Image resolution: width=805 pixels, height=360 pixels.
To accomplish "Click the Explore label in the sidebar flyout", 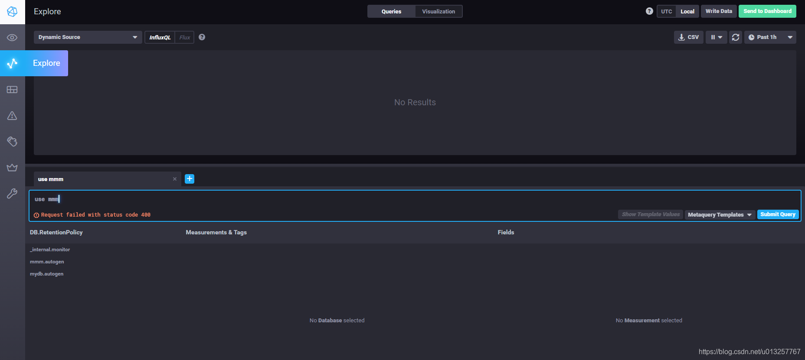I will pos(46,63).
